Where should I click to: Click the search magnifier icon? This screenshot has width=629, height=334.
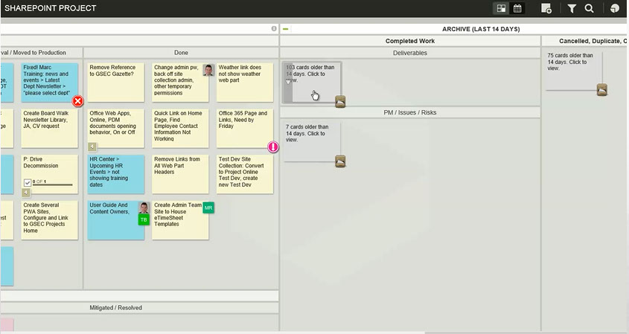tap(589, 8)
